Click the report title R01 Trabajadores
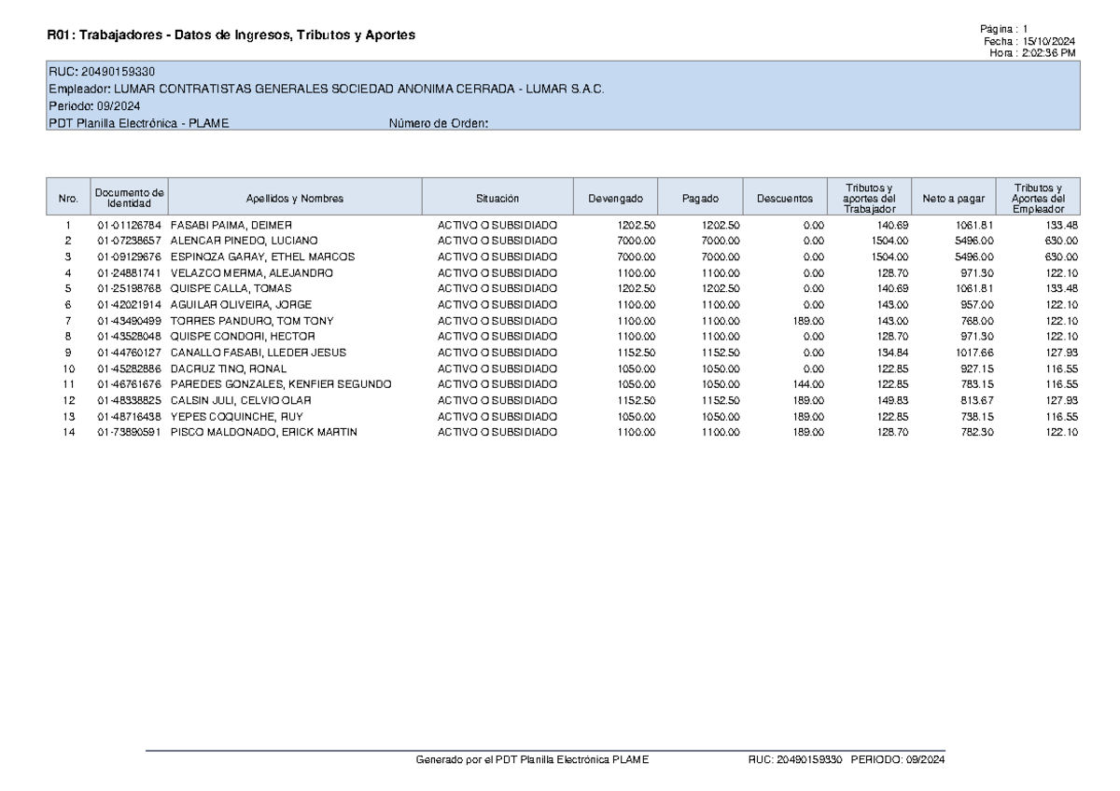This screenshot has height=791, width=1120. (230, 34)
